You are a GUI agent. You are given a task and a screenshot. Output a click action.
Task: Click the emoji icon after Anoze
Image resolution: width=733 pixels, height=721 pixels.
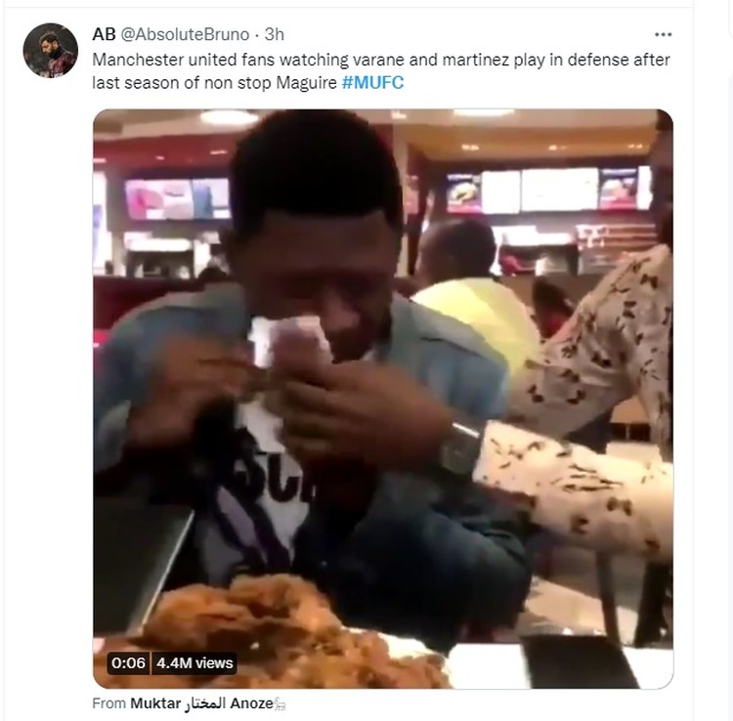click(x=280, y=703)
